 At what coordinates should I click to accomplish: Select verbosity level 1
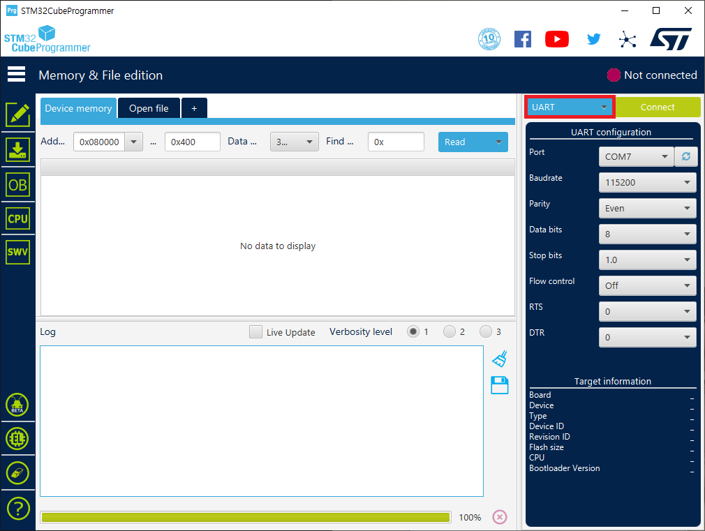pos(413,332)
